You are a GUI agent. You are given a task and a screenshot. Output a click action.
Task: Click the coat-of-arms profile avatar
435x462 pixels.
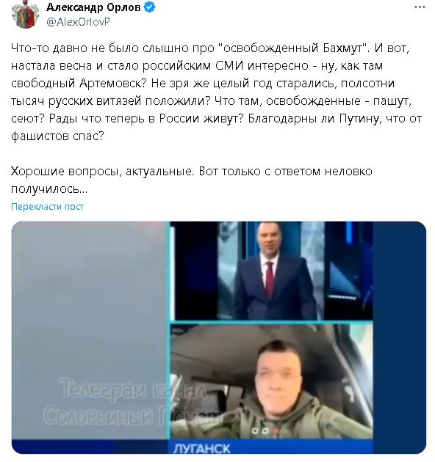[25, 15]
